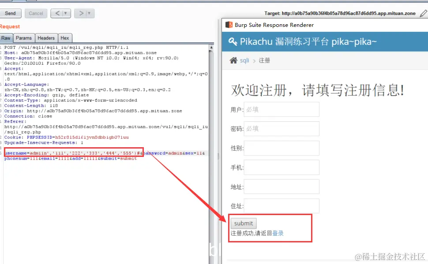Click the Content-Type header line
This screenshot has width=428, height=264.
click(71, 100)
